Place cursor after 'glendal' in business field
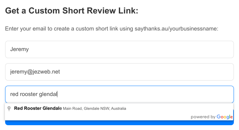 point(57,94)
